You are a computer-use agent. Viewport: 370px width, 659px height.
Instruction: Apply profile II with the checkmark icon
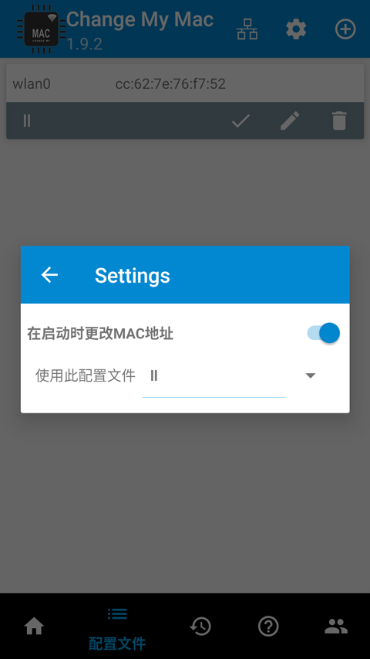(x=241, y=121)
